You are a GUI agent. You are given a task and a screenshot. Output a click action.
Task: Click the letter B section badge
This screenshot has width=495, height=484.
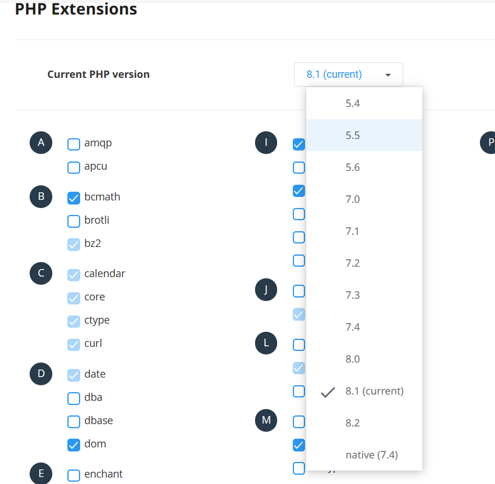[41, 196]
